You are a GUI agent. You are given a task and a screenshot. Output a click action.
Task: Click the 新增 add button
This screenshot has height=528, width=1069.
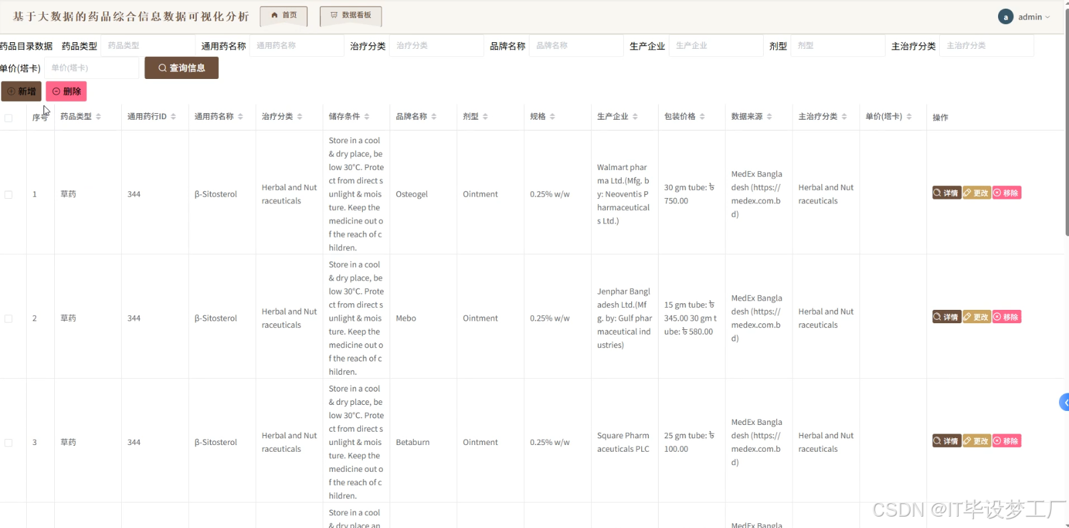pos(21,91)
